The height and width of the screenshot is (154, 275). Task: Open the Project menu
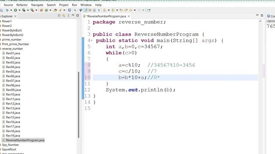pos(64,5)
